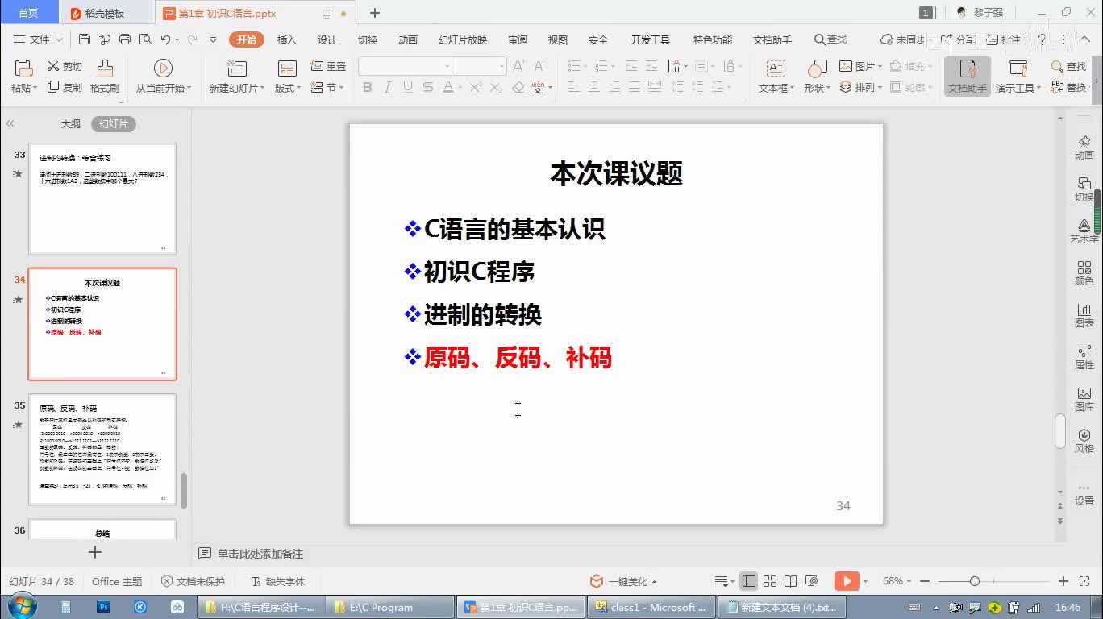Viewport: 1103px width, 619px height.
Task: Expand the New Slide (新建幻灯片) dropdown
Action: coord(238,88)
